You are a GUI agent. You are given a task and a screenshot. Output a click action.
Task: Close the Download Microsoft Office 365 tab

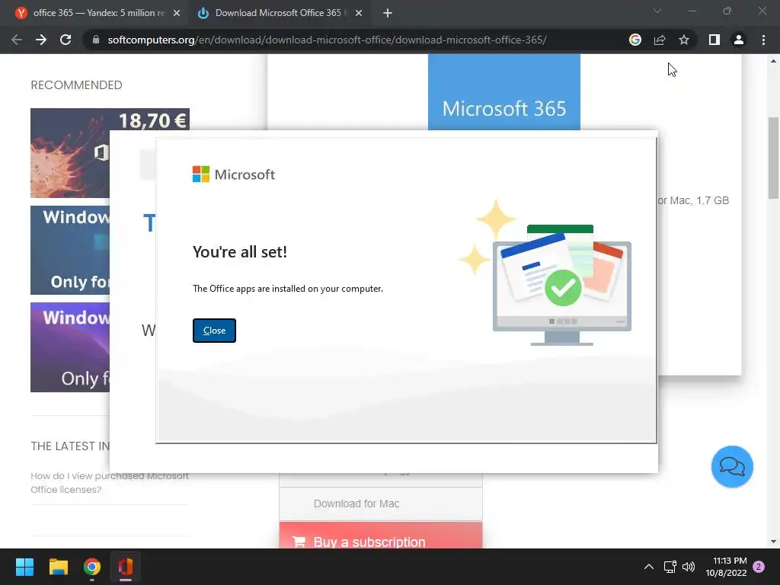[359, 14]
